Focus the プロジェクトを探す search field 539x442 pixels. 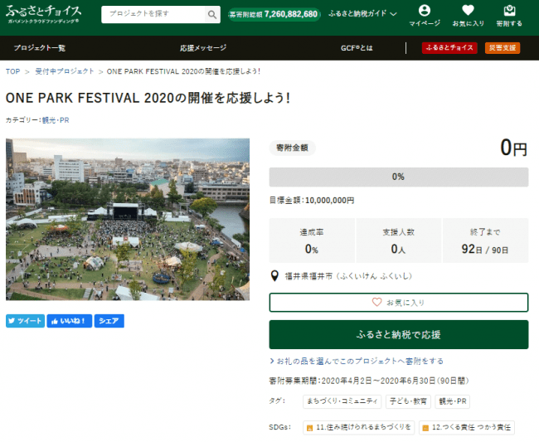click(x=153, y=14)
